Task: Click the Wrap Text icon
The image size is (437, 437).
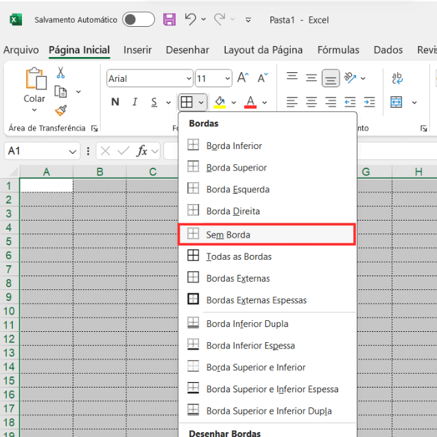Action: click(397, 78)
